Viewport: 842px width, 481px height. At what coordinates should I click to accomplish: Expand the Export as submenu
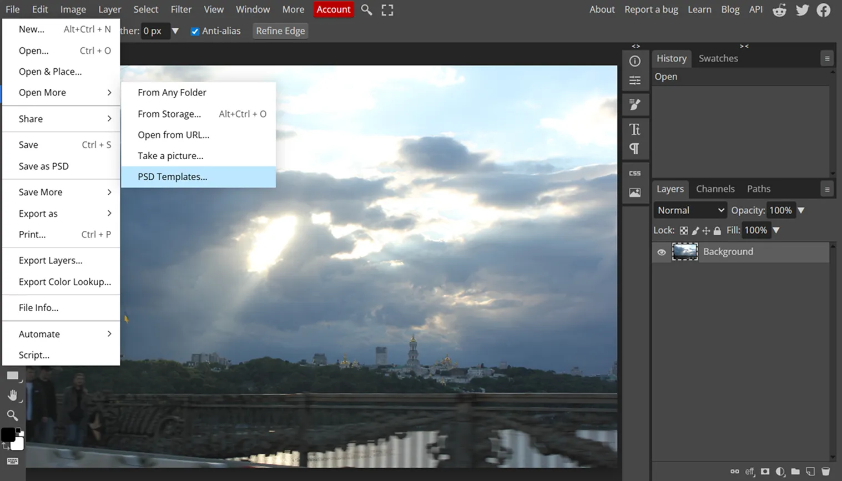click(x=61, y=214)
